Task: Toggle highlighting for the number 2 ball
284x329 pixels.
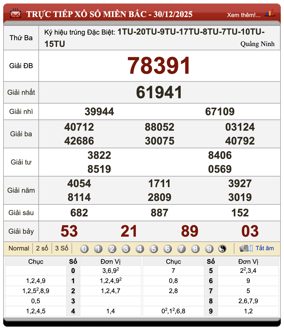Action: click(112, 248)
